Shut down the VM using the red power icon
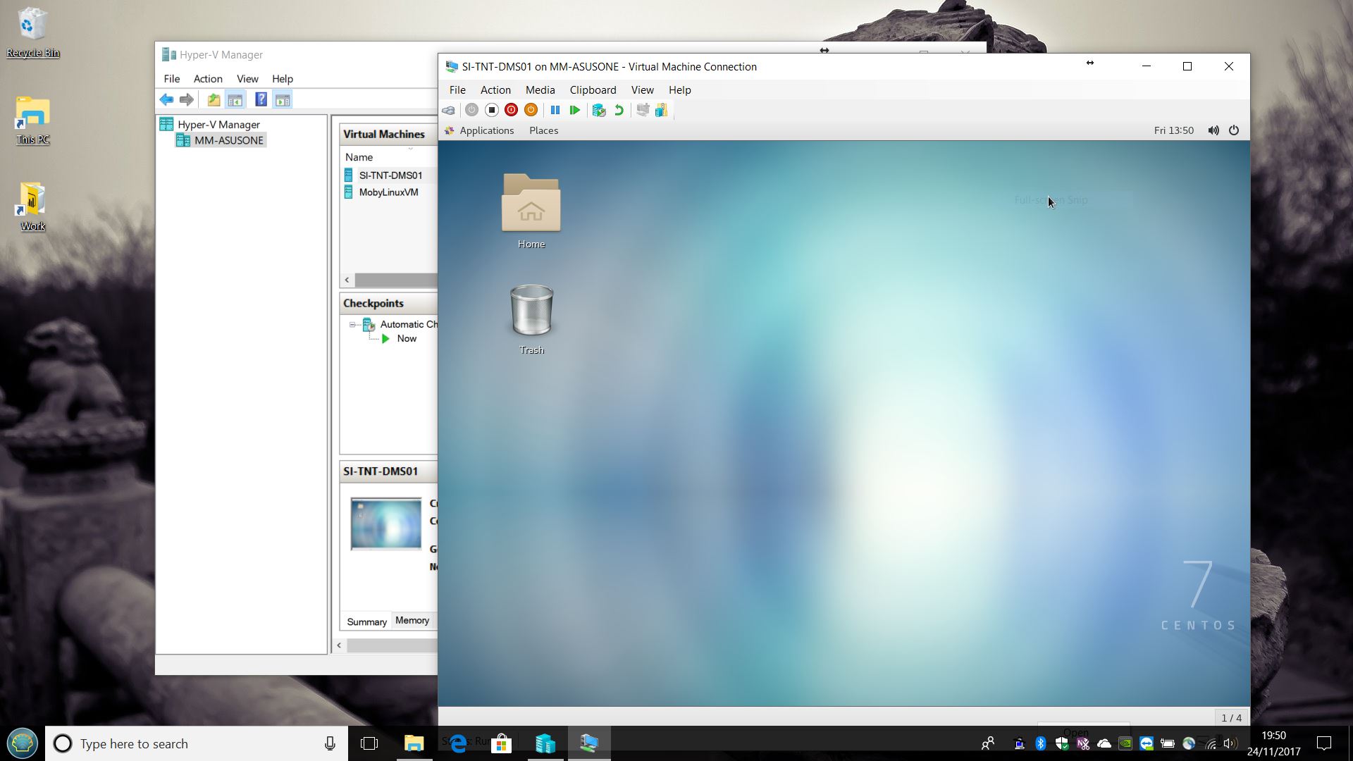Image resolution: width=1353 pixels, height=761 pixels. [512, 110]
